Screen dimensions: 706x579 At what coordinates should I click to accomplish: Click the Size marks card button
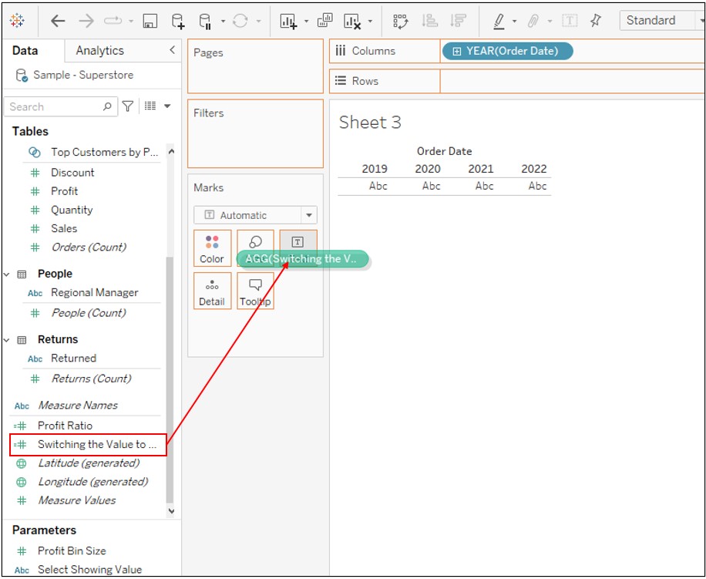[x=255, y=248]
